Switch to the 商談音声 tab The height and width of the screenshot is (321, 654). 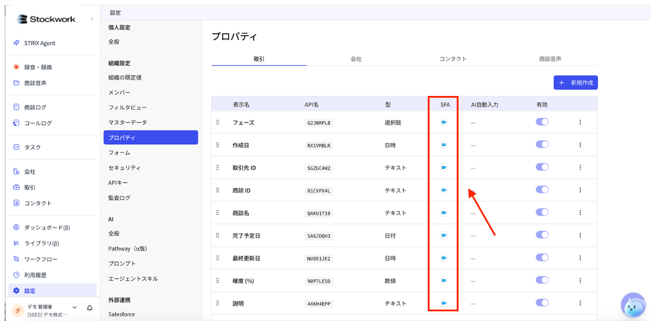pos(550,59)
